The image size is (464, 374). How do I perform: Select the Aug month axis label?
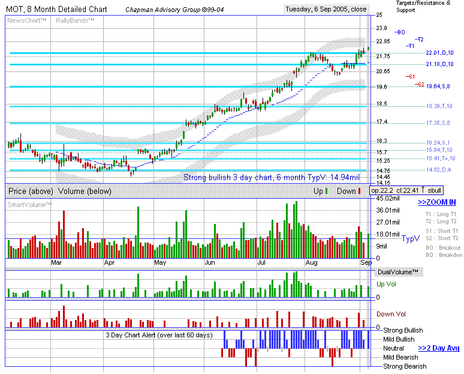[x=311, y=262]
